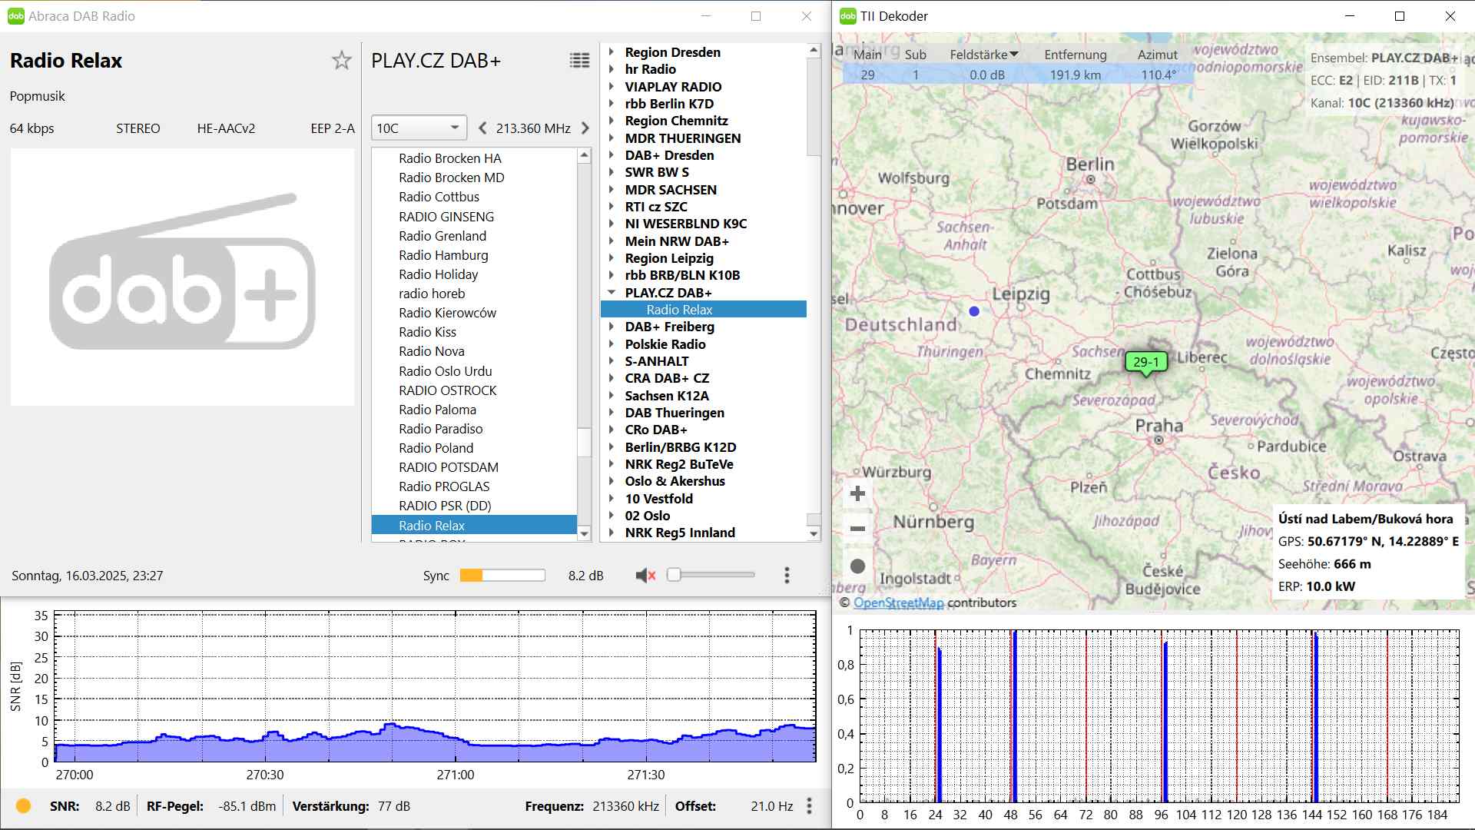This screenshot has width=1475, height=830.
Task: Select transmitter marker 29-1 on map
Action: [x=1145, y=362]
